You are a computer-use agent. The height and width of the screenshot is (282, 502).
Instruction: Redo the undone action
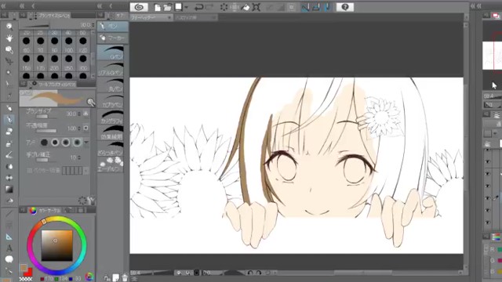pyautogui.click(x=210, y=7)
